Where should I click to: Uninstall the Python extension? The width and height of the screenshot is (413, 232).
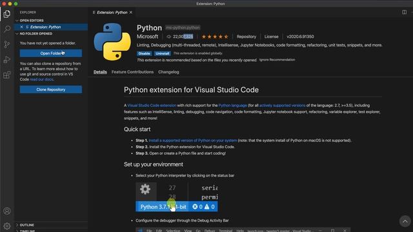point(162,53)
